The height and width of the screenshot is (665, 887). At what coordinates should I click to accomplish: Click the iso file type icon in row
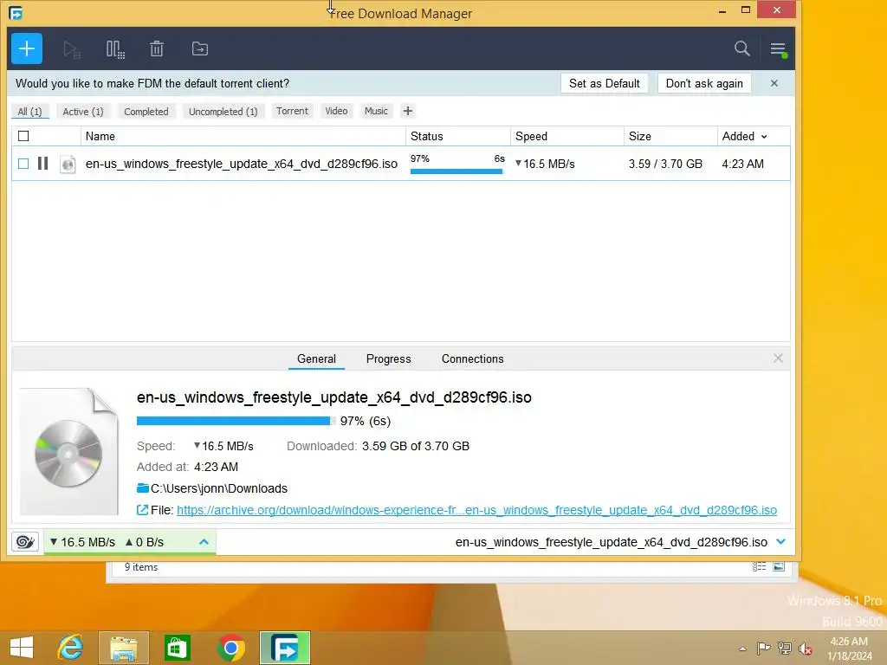tap(68, 164)
